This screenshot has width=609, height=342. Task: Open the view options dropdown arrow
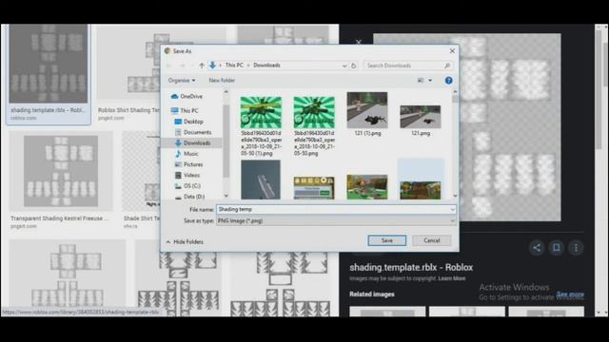pos(430,80)
